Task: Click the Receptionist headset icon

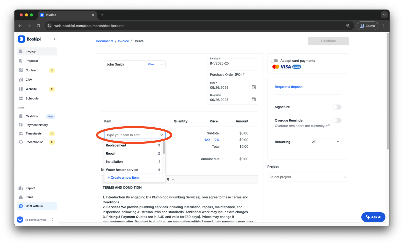Action: [x=21, y=142]
